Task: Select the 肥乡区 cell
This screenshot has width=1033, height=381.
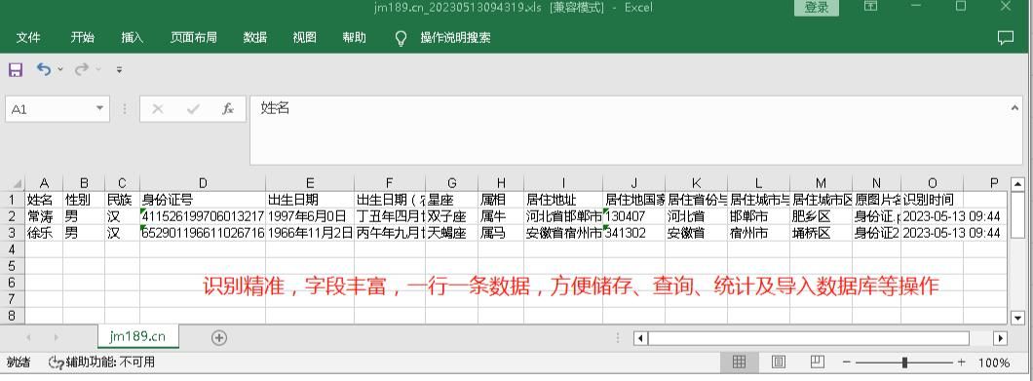Action: 821,215
